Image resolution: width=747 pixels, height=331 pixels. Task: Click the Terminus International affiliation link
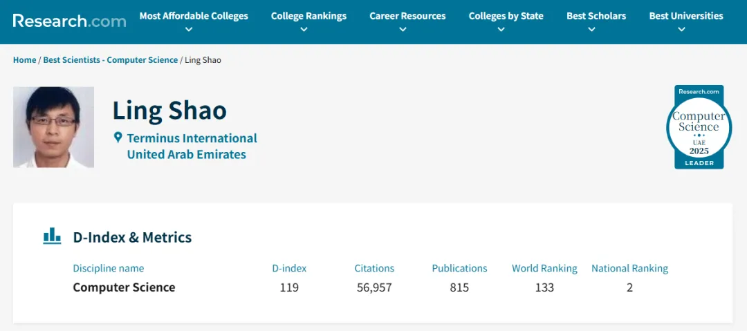tap(192, 138)
